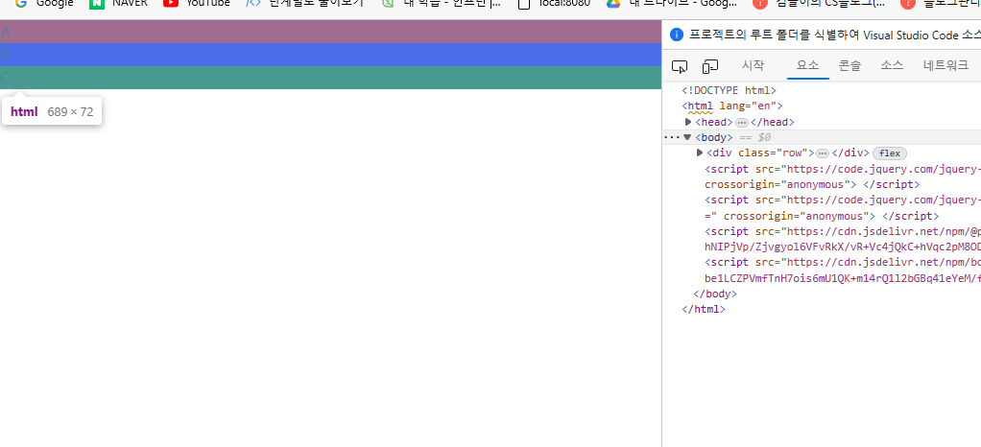The height and width of the screenshot is (447, 981).
Task: Open the 소스 tab
Action: coord(892,65)
